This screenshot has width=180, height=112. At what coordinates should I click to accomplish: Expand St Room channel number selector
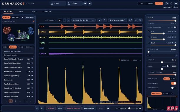pyautogui.click(x=149, y=37)
